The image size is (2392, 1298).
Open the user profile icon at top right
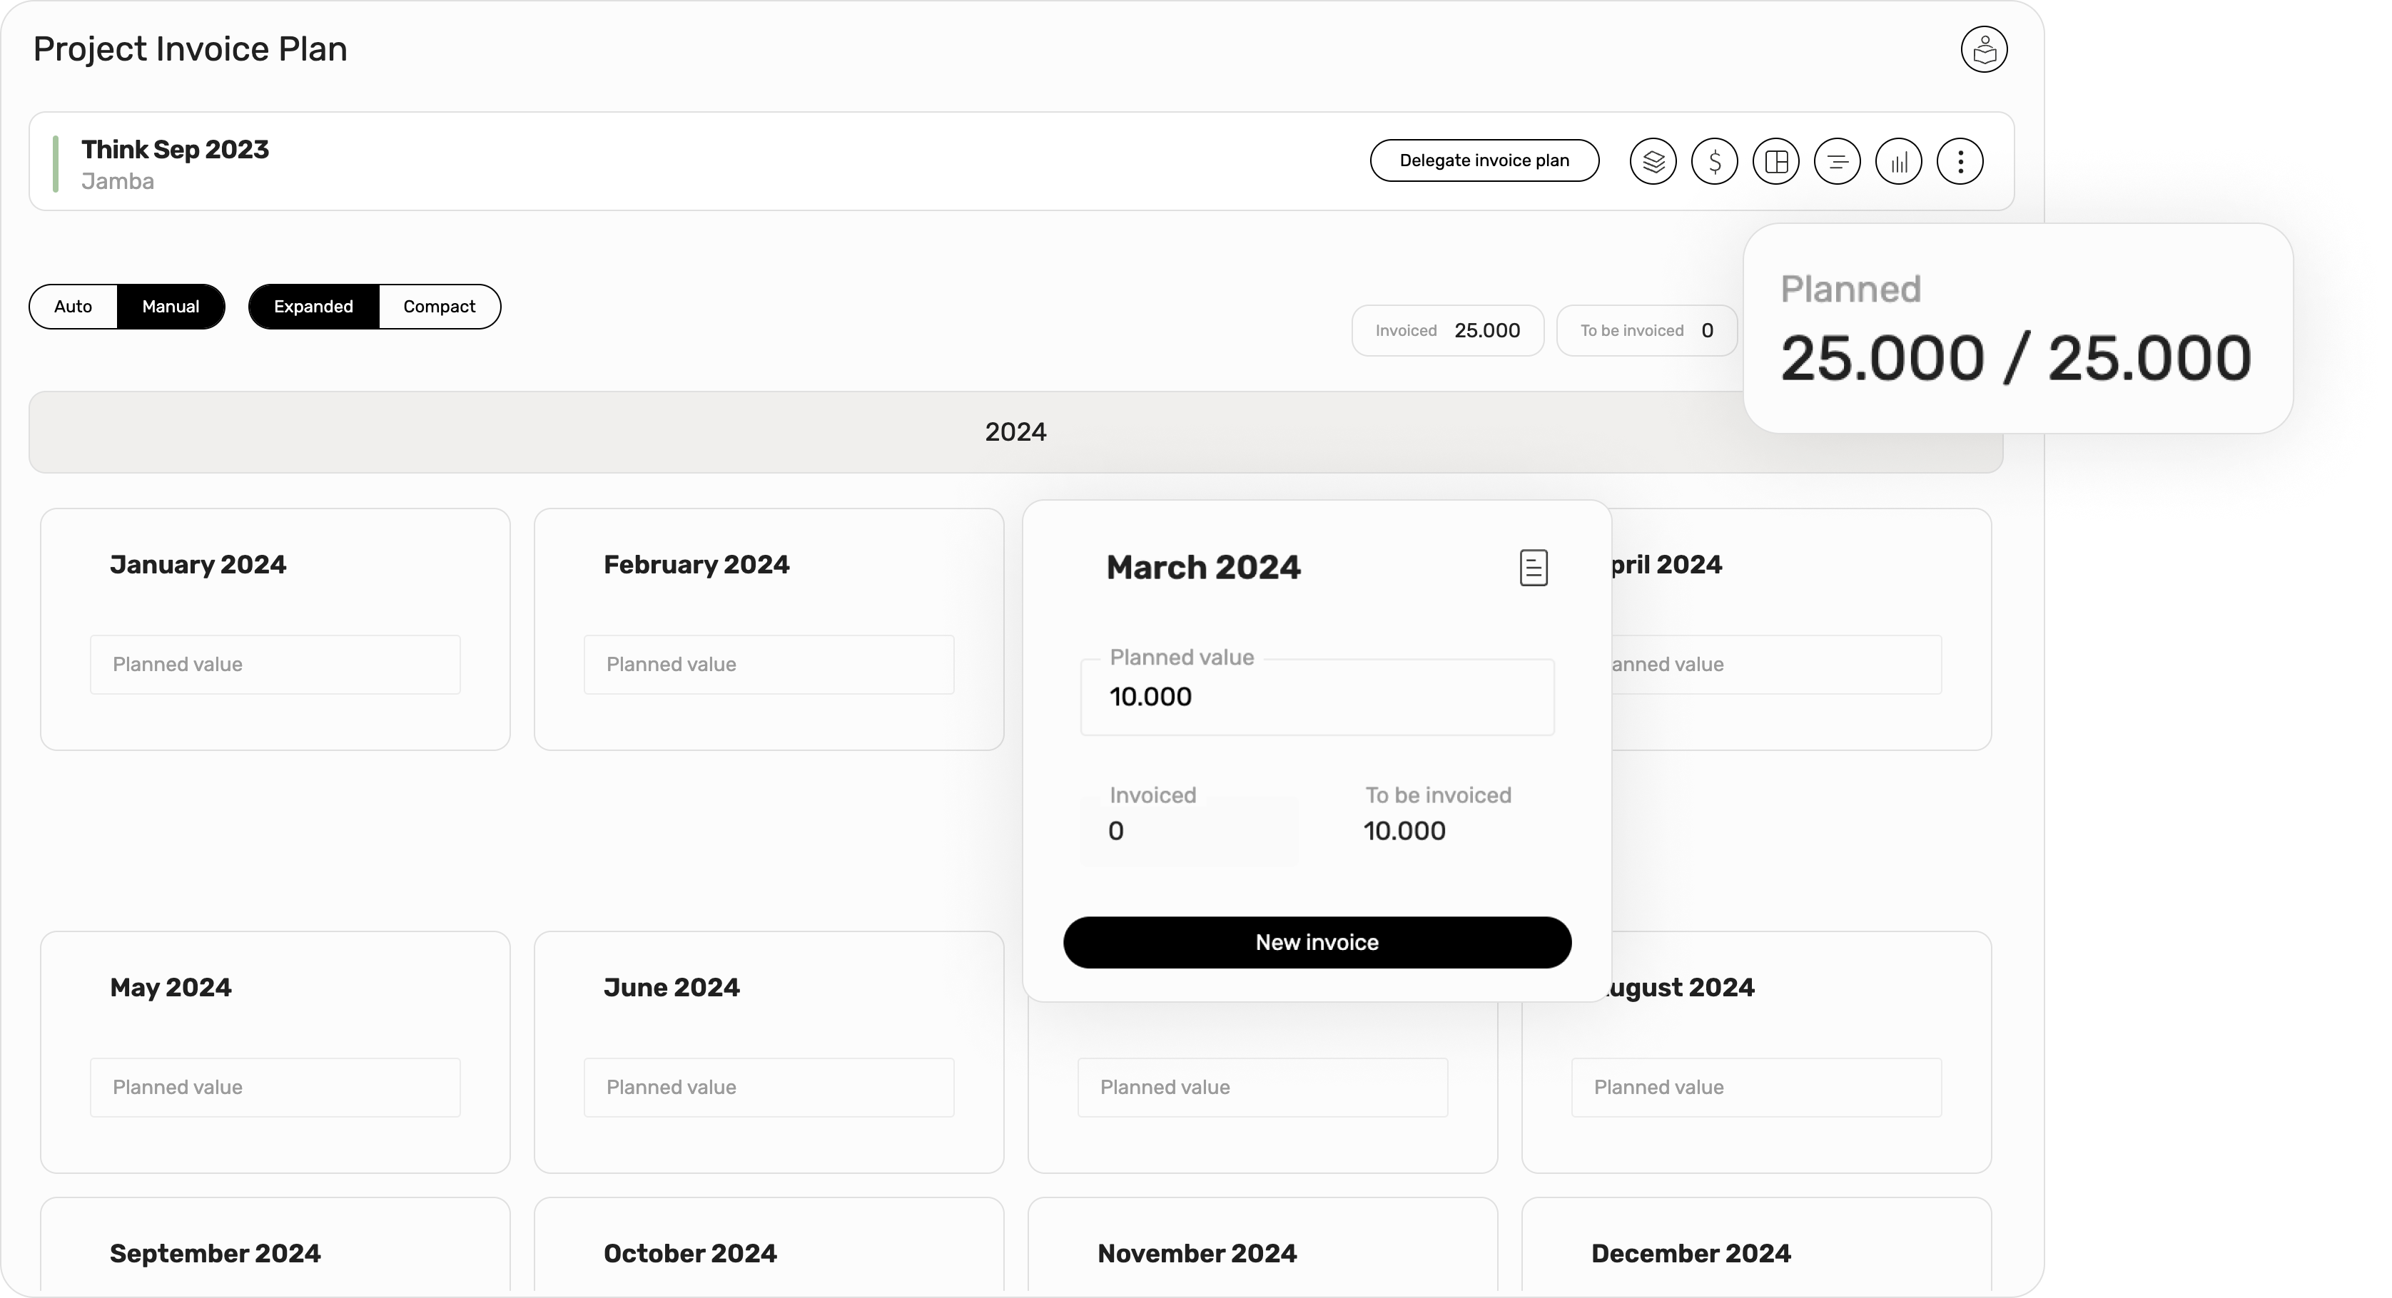(x=1983, y=49)
